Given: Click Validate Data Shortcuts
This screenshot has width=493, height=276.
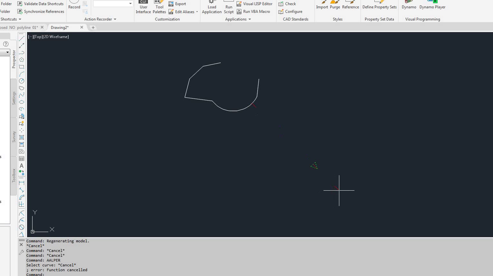Looking at the screenshot, I should [40, 4].
